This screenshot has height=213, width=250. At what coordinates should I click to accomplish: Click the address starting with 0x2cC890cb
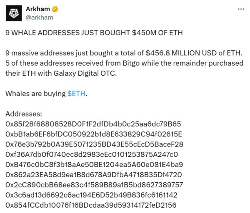[x=94, y=185]
